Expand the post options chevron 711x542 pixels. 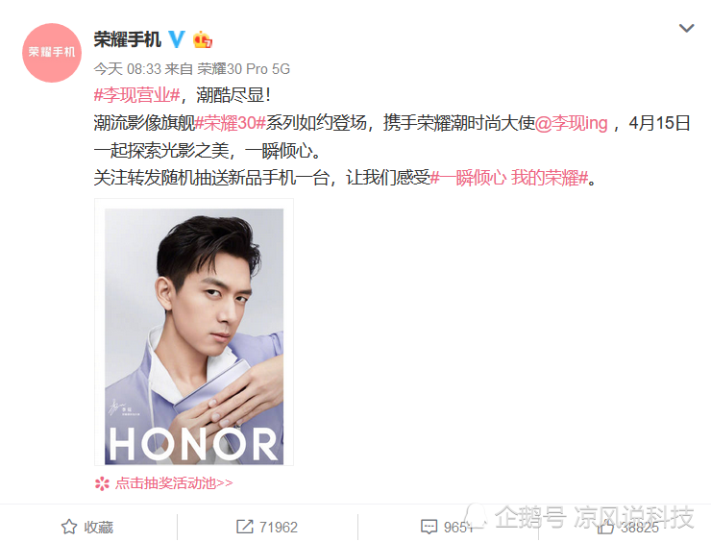point(687,28)
